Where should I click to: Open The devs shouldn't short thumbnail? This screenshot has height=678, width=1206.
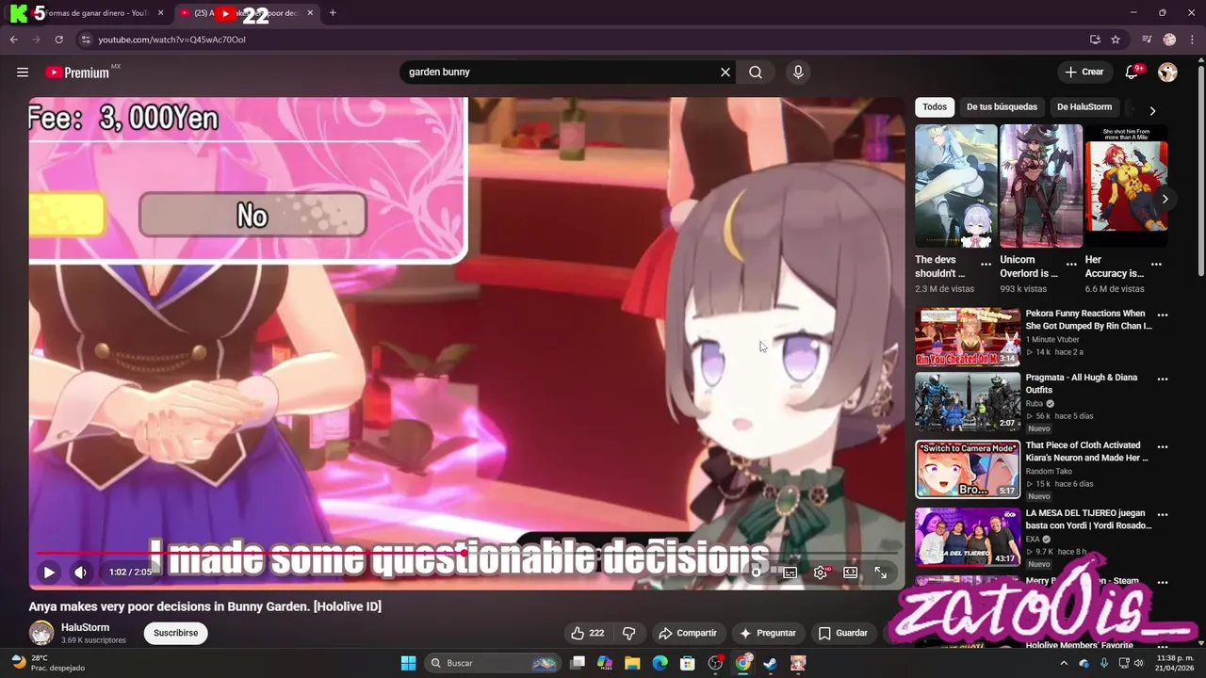(x=956, y=186)
